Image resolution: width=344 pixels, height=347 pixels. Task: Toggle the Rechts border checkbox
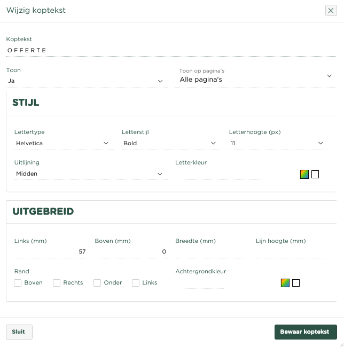[x=57, y=283]
